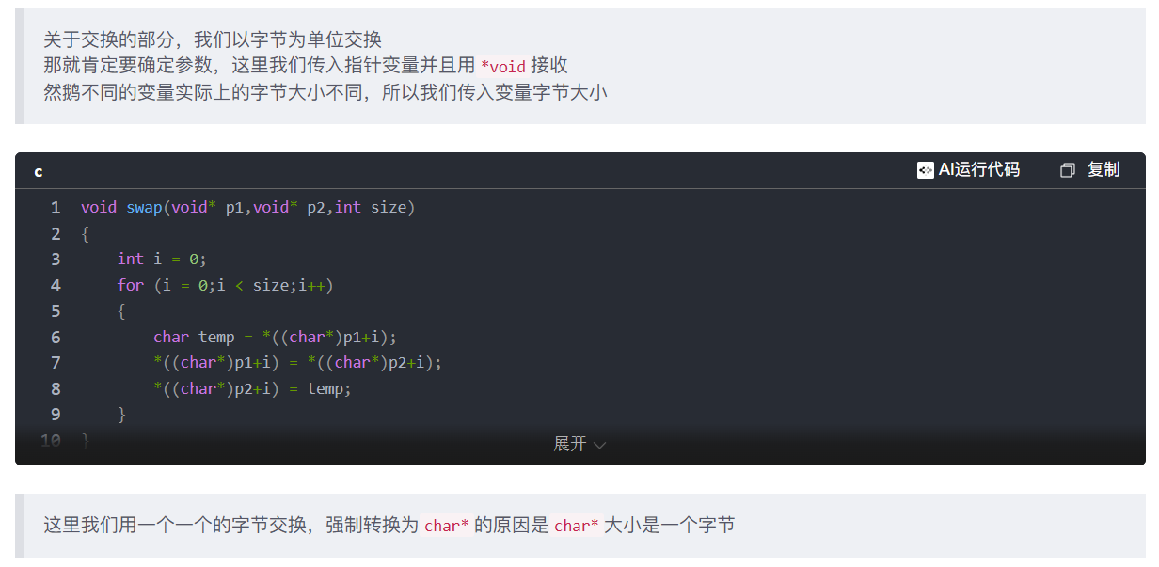Click the separator between run and copy
This screenshot has width=1159, height=567.
point(1040,170)
